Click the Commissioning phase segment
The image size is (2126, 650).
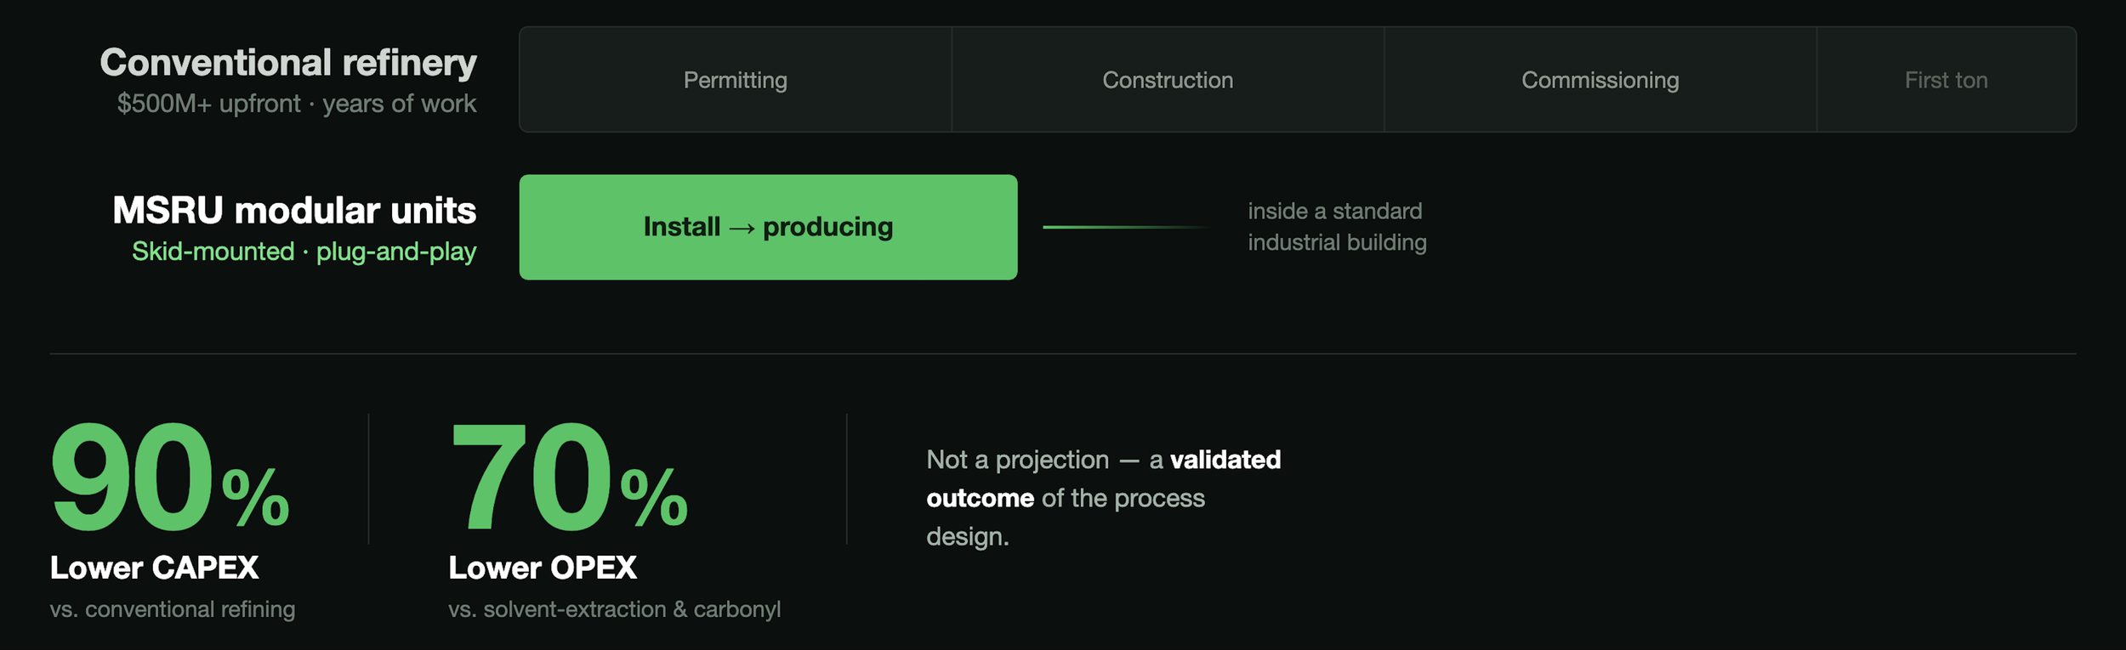pyautogui.click(x=1600, y=79)
